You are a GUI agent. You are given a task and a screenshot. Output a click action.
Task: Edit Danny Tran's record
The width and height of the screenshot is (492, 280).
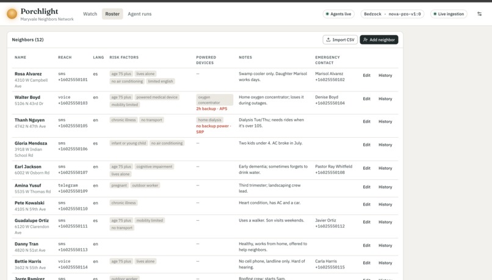366,245
